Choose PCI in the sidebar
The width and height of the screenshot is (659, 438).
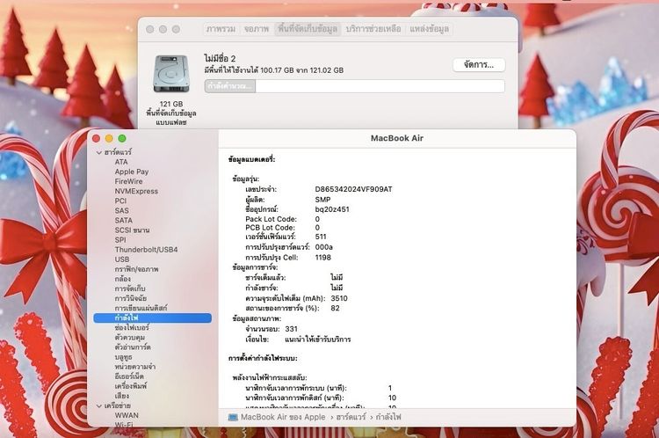point(120,201)
